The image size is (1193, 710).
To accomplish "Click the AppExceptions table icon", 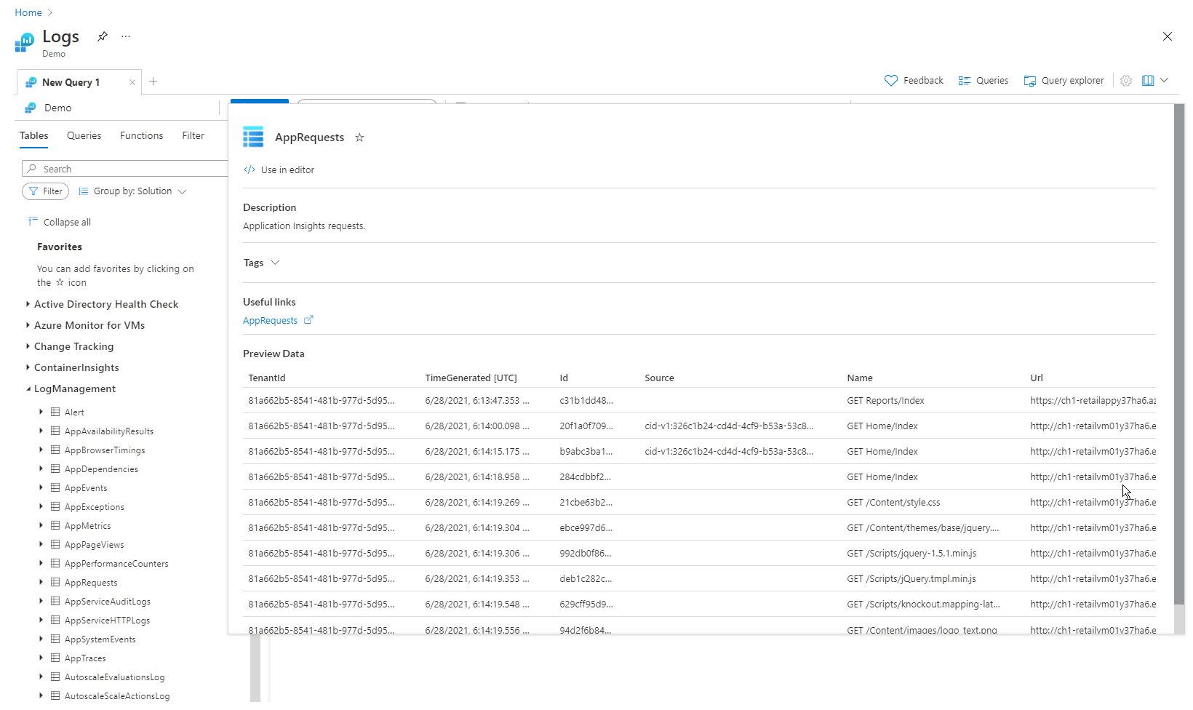I will coord(55,506).
